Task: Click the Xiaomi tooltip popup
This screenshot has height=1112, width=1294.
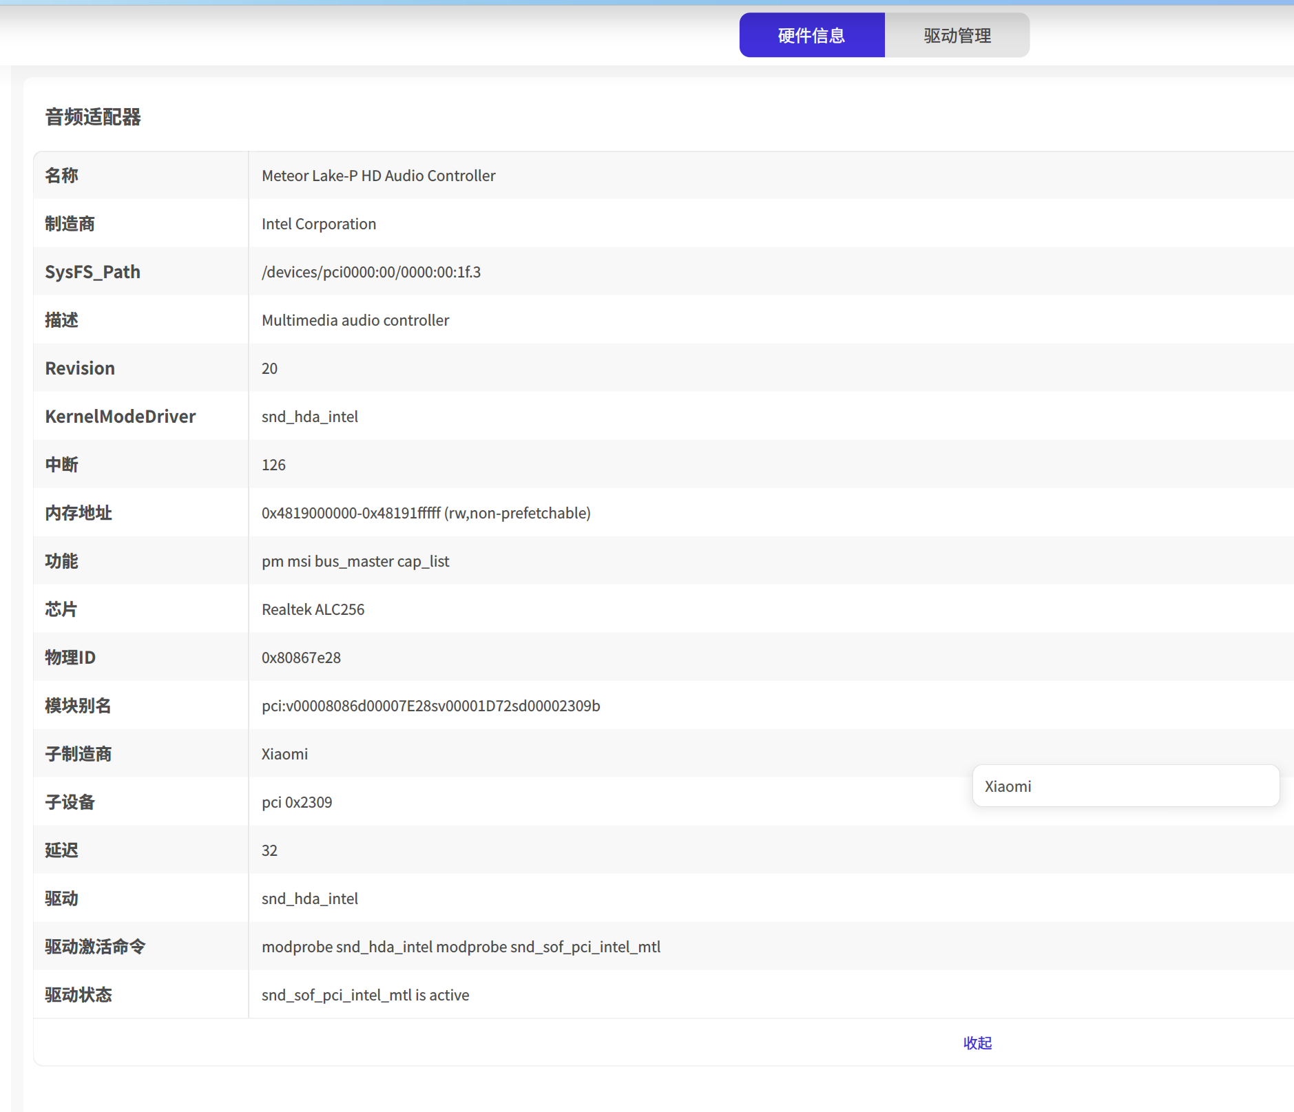Action: 1126,786
